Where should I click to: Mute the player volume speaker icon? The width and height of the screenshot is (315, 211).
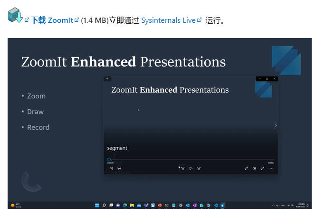point(111,168)
